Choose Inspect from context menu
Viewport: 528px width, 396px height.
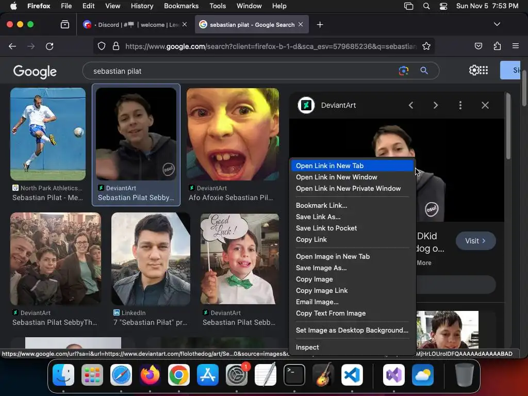[x=352, y=347]
